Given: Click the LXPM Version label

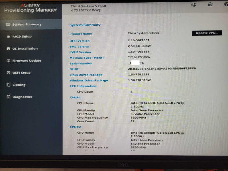Looking at the screenshot, I should coord(80,52).
